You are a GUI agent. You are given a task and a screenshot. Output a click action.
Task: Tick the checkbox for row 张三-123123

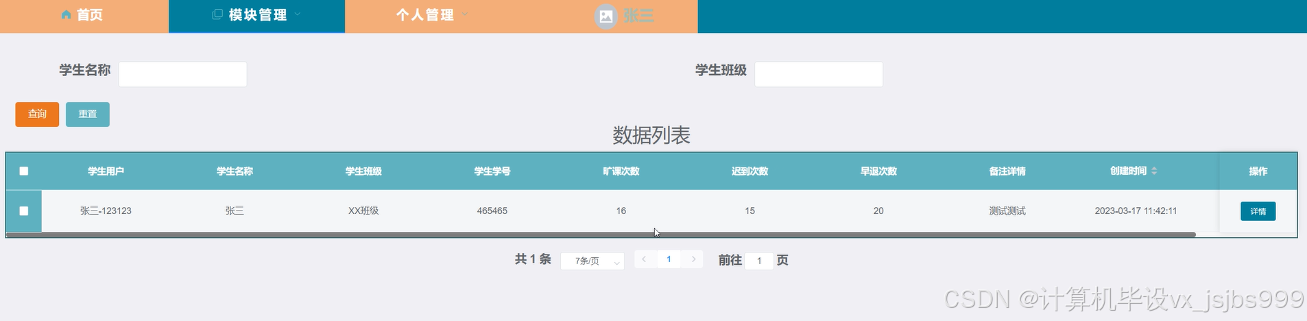click(24, 211)
